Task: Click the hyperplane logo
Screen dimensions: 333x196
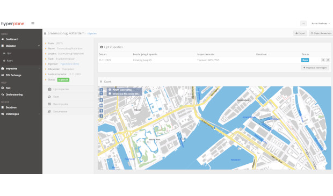Action: [x=12, y=24]
